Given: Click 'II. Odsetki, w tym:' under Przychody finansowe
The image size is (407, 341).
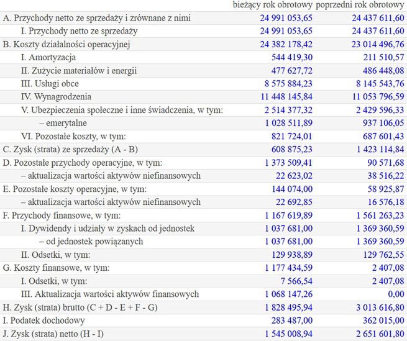Looking at the screenshot, I should coord(55,255).
